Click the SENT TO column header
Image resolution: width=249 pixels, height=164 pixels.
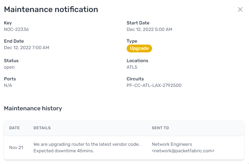point(160,128)
